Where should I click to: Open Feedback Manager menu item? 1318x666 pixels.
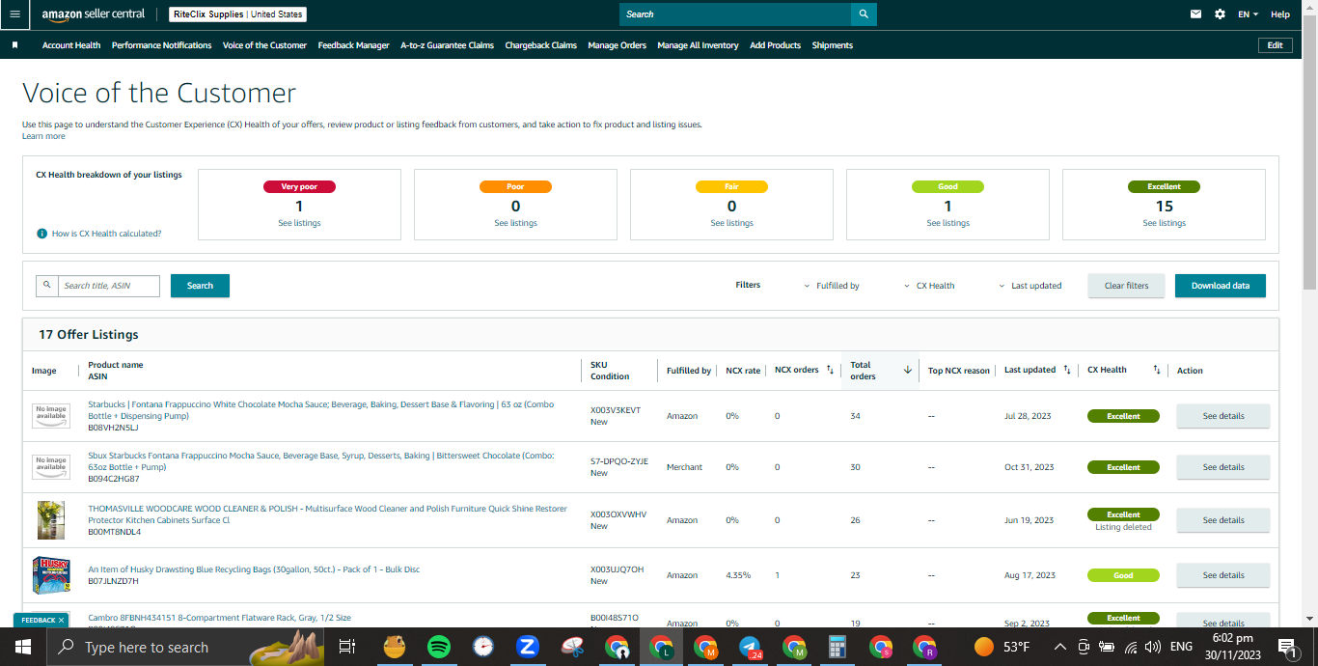[x=353, y=45]
